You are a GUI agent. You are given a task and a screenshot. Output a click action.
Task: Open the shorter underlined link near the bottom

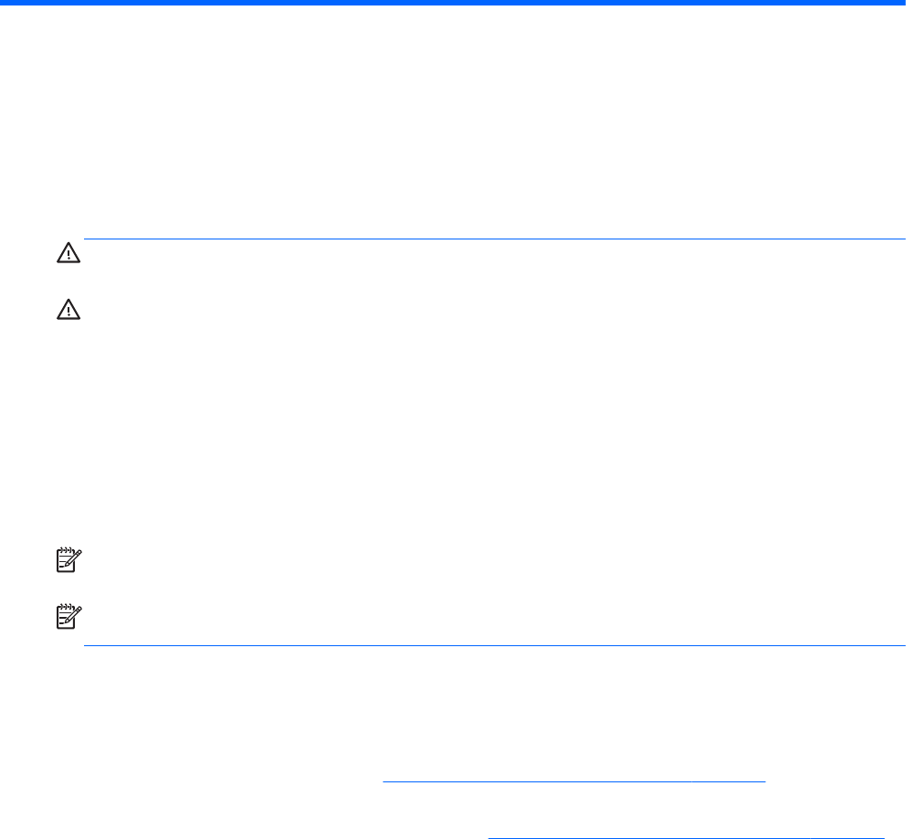[574, 782]
